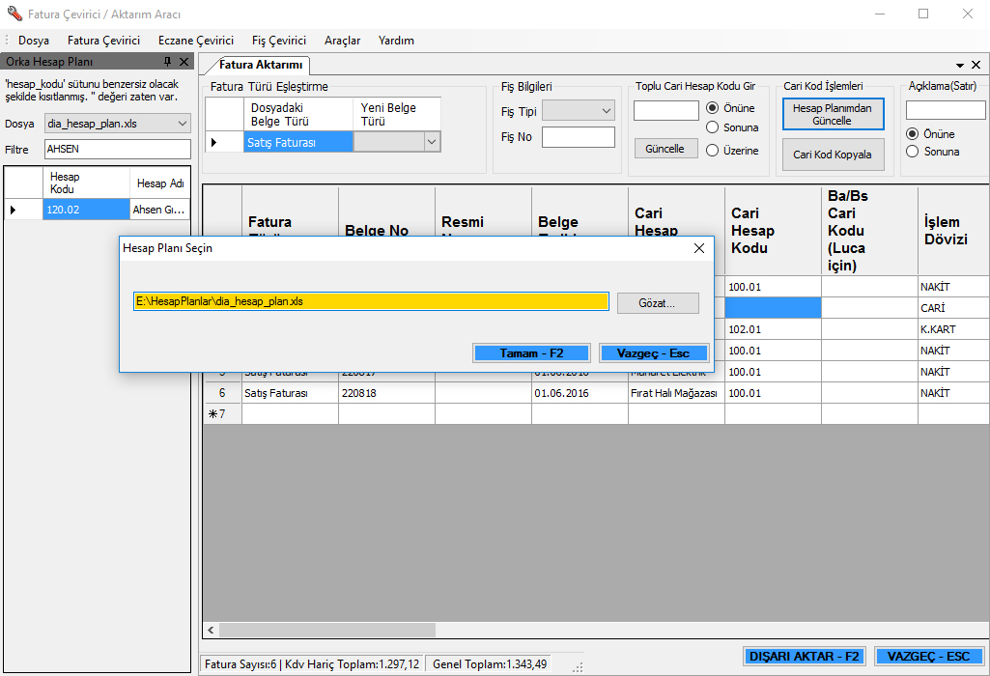Select the Ahsen Gı... account name cell
The height and width of the screenshot is (676, 990).
point(159,210)
